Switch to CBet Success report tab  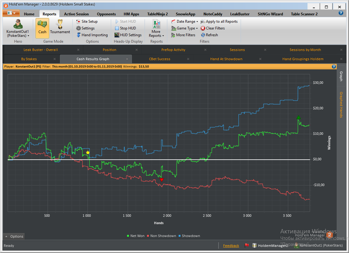160,59
